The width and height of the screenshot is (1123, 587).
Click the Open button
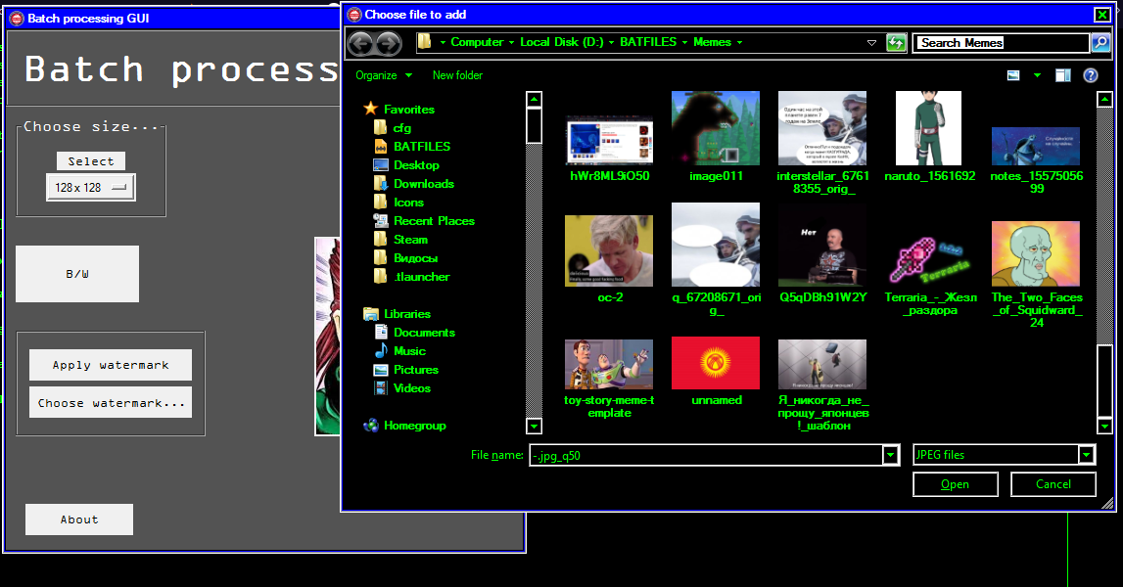click(x=955, y=484)
